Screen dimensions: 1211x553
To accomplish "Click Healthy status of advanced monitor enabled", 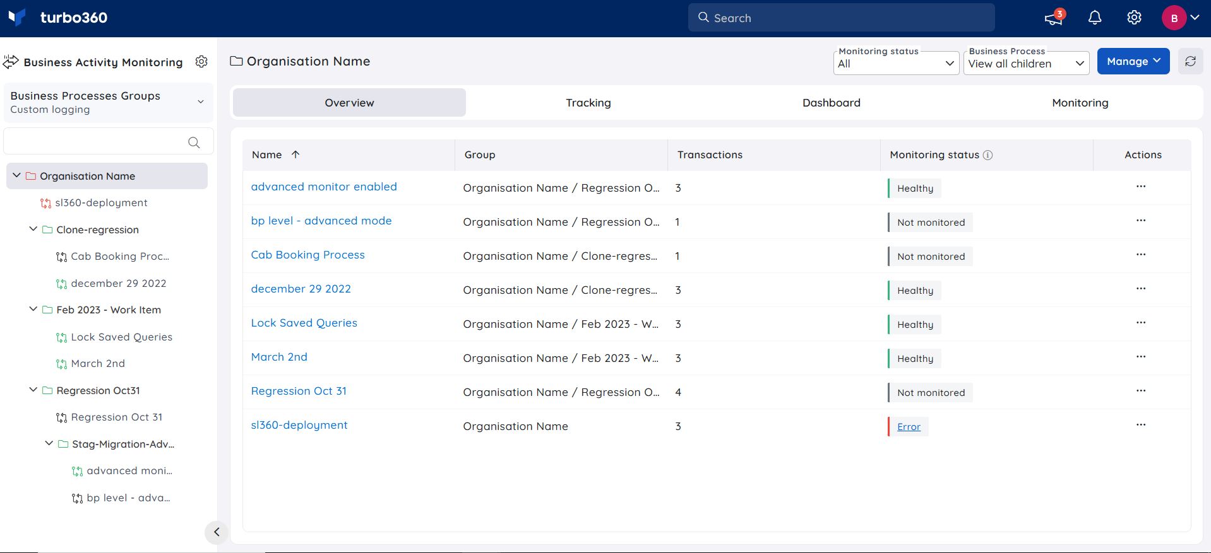I will 915,189.
